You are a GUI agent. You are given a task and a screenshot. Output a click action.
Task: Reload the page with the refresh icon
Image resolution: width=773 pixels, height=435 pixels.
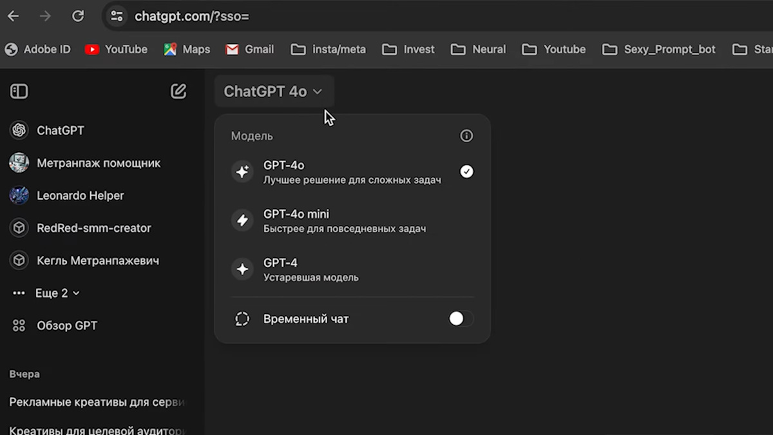click(x=78, y=16)
